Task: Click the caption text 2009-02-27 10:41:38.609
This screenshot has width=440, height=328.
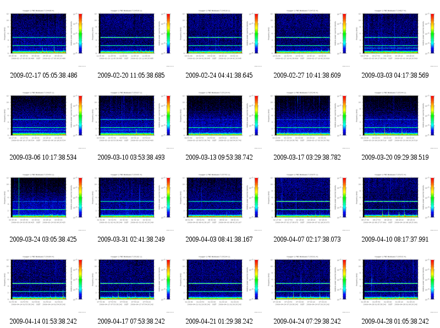Action: click(307, 75)
